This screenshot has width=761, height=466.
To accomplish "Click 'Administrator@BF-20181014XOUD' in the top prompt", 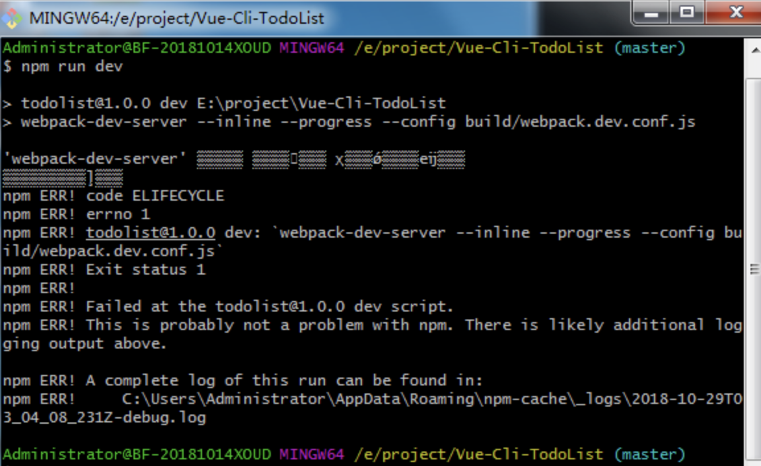I will (137, 48).
